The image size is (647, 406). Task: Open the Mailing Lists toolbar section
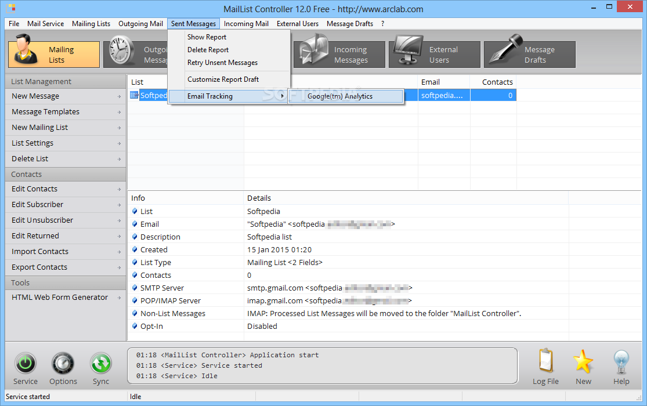(x=54, y=55)
